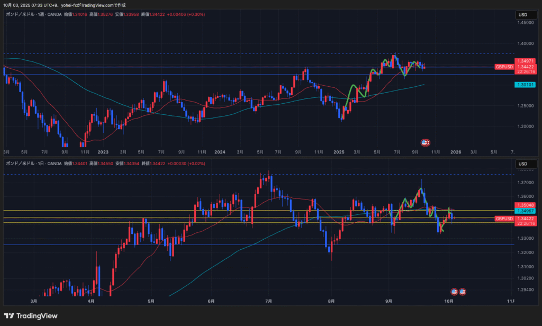
Task: Open the USD currency selector on daily chart
Action: tap(523, 164)
